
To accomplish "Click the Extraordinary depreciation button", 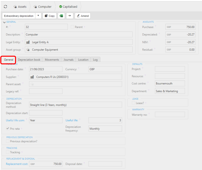I will click(19, 16).
